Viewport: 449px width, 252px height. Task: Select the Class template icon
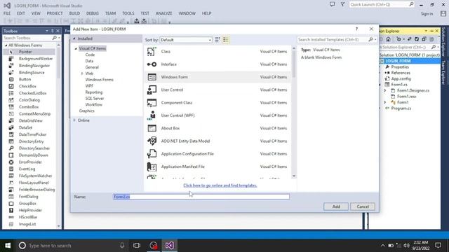(152, 51)
